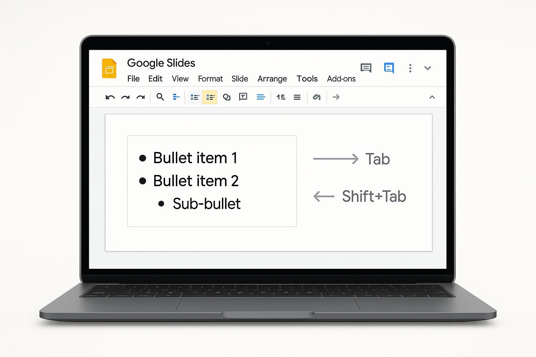Screen dimensions: 536x357
Task: Click the Sub-bullet text line
Action: 206,204
